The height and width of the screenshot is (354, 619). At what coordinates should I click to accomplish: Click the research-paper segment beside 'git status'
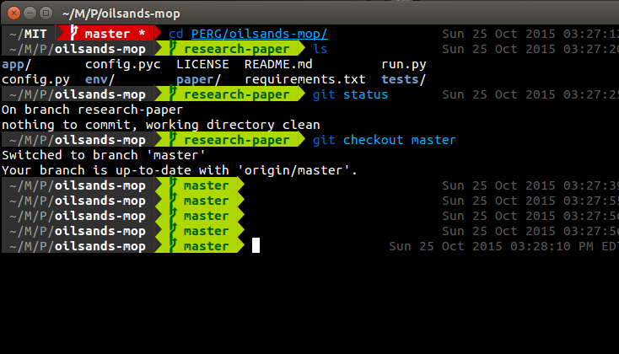pos(230,94)
